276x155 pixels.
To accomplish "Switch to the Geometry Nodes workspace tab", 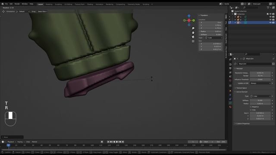I will [134, 4].
